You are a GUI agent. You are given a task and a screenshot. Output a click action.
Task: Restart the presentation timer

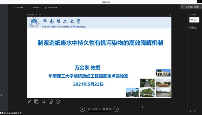click(40, 15)
